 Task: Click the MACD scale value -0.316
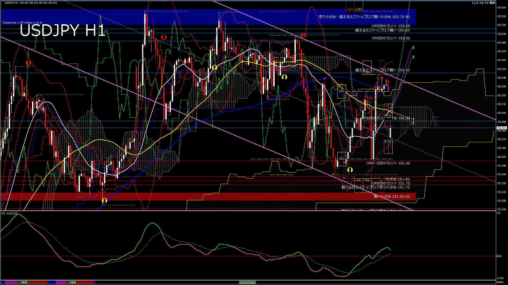click(500, 278)
